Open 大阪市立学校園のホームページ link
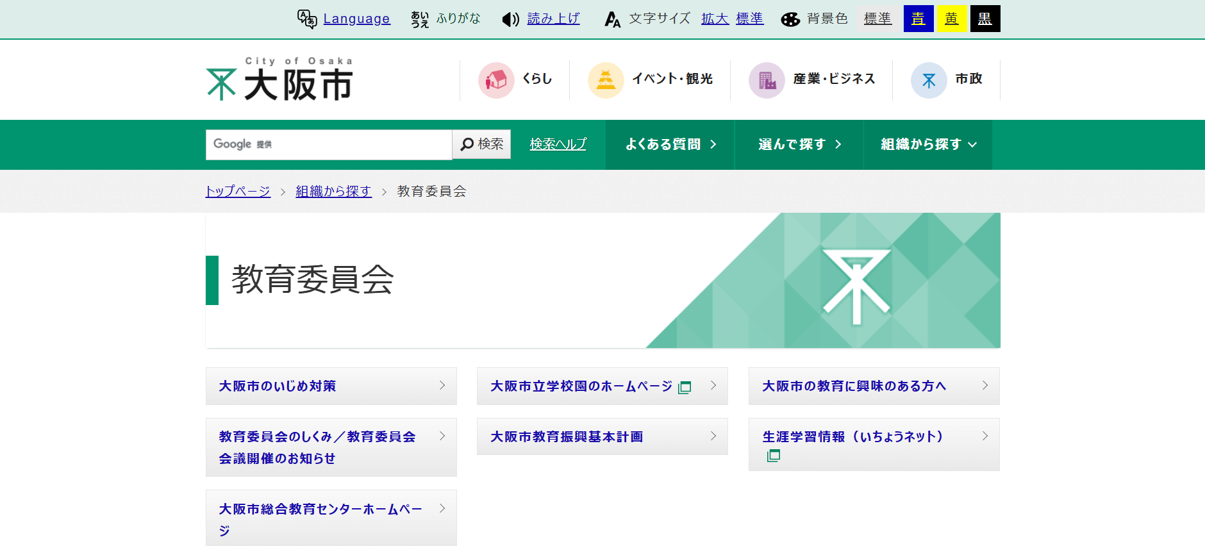 coord(581,386)
